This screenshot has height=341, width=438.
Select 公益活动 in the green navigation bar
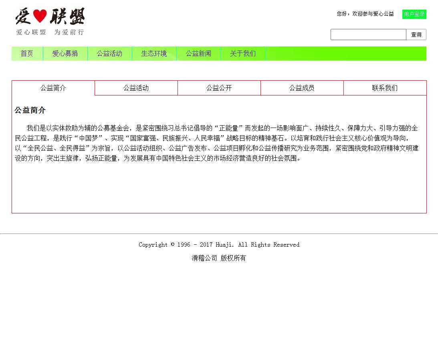click(x=109, y=53)
